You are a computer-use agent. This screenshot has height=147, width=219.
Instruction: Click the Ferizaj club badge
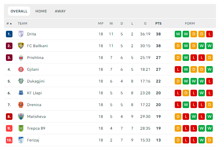click(21, 140)
